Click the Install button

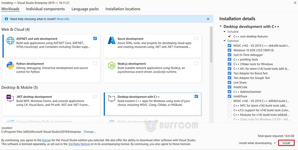[x=286, y=143]
